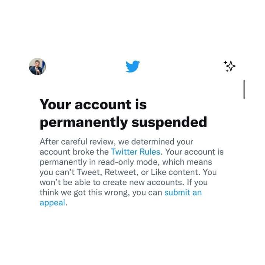This screenshot has width=265, height=265.
Task: Open the profile avatar menu
Action: 37,66
